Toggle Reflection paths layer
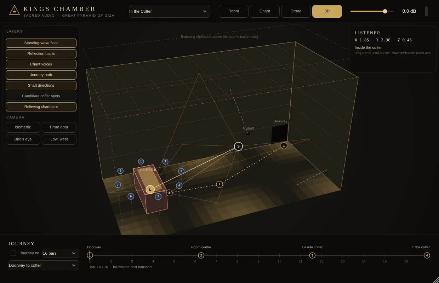Viewport: 439px width, 283px height. coord(41,54)
